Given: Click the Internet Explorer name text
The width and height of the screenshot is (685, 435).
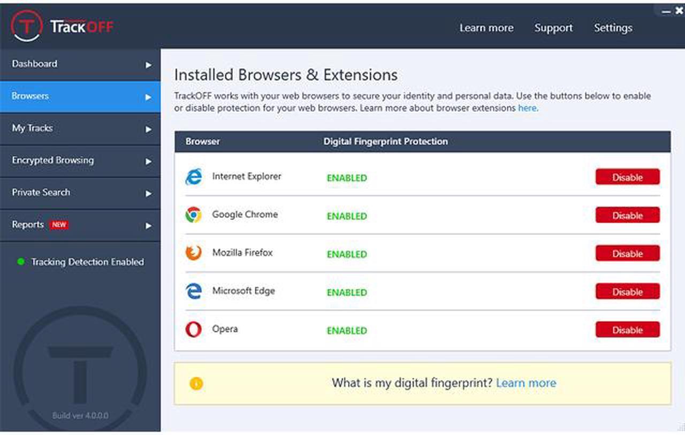Looking at the screenshot, I should pyautogui.click(x=247, y=176).
